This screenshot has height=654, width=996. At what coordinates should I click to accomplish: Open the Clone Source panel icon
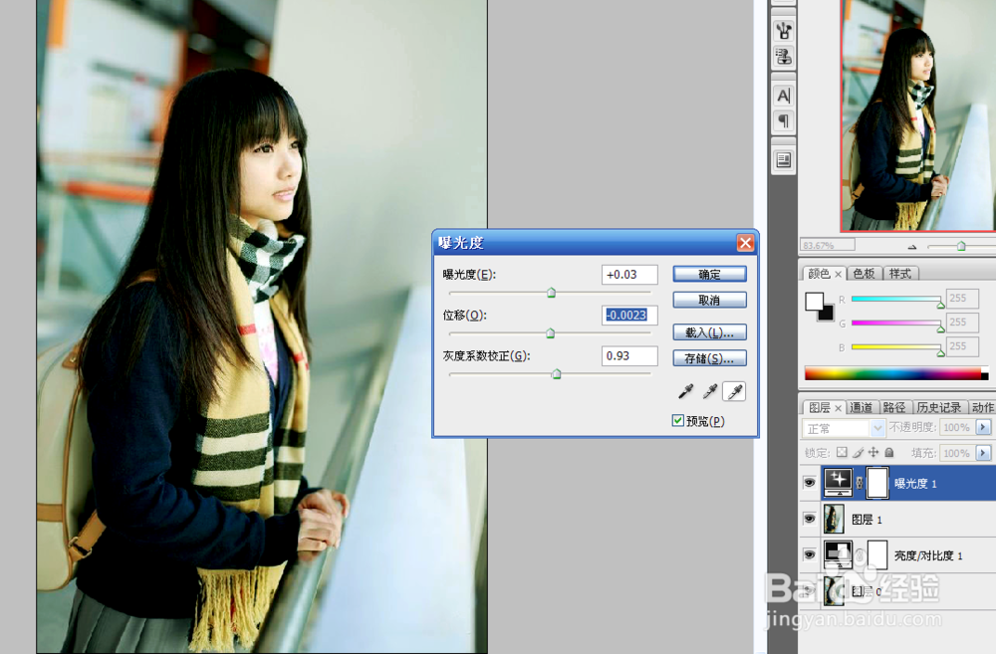[x=783, y=57]
